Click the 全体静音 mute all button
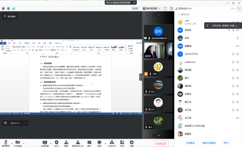This screenshot has height=147, width=242. [190, 142]
